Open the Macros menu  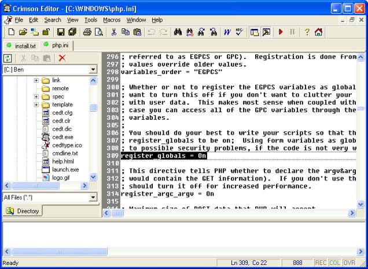point(112,20)
